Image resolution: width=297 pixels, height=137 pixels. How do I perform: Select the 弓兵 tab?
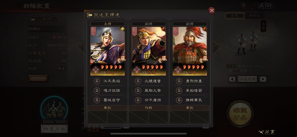(x=235, y=16)
